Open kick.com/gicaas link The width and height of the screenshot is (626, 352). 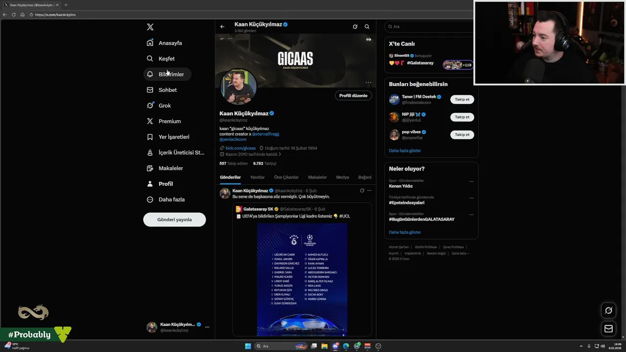click(x=241, y=148)
